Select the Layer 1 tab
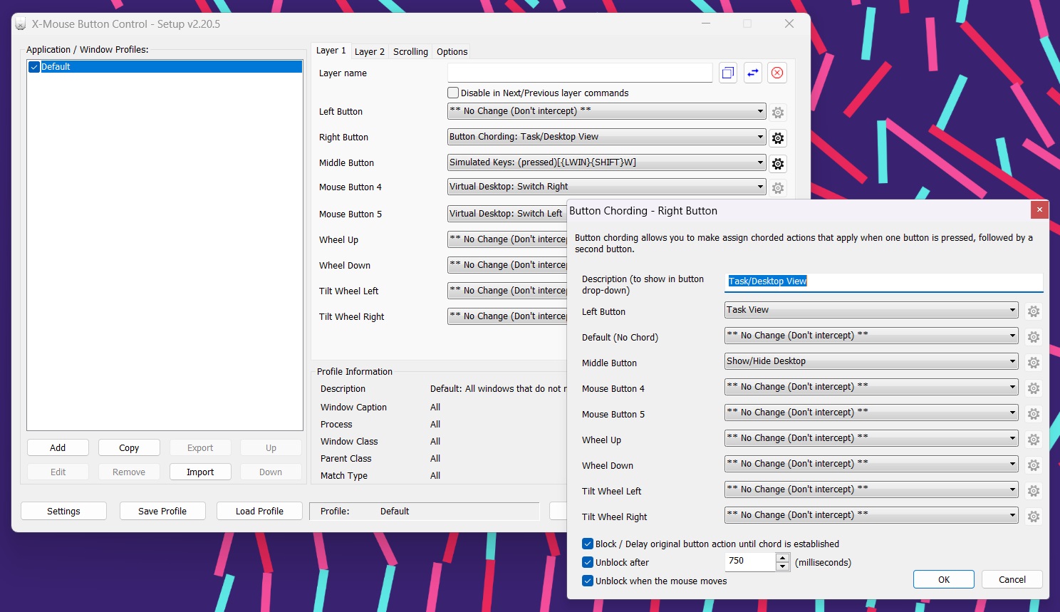The image size is (1060, 612). click(331, 51)
